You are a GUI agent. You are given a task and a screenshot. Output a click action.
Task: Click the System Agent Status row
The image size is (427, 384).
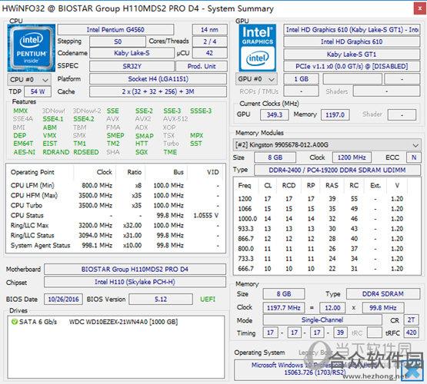115,246
